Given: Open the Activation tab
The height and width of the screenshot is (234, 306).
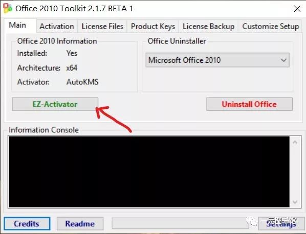Looking at the screenshot, I should click(57, 26).
